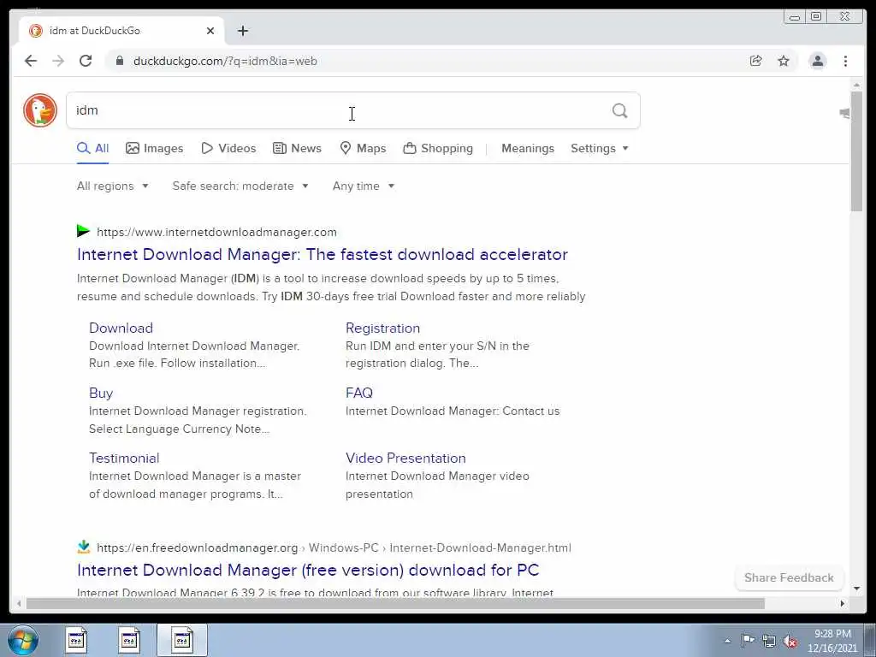Click Show desktop strip on taskbar
The image size is (876, 657).
tap(869, 640)
